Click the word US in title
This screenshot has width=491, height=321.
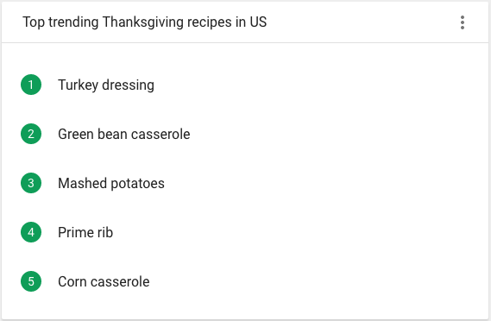[x=258, y=22]
